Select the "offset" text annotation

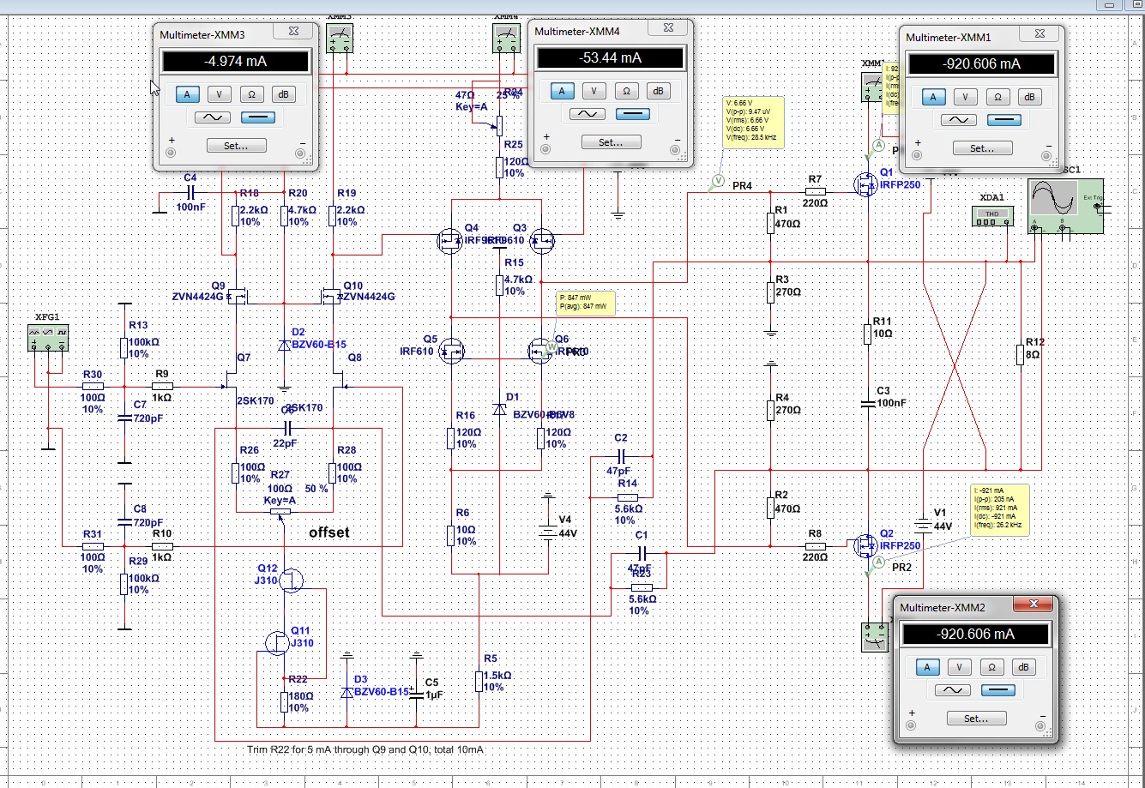click(x=329, y=532)
